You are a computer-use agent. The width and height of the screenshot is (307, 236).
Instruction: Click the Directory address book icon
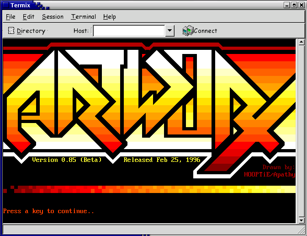(x=11, y=31)
